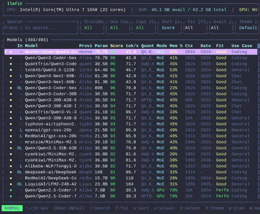Image resolution: width=260 pixels, height=214 pixels.
Task: Click the v:visual hint in status bar
Action: (x=165, y=208)
